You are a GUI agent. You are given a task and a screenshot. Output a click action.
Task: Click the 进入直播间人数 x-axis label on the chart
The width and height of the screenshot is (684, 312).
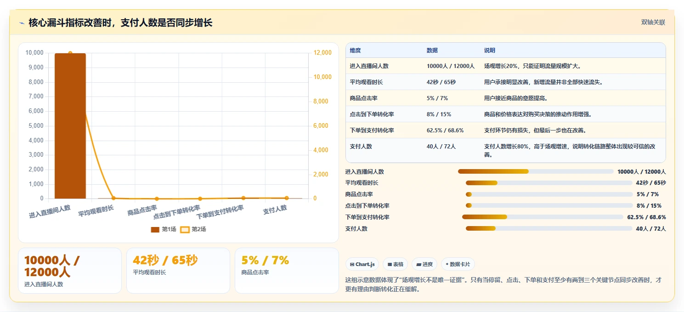(x=50, y=211)
